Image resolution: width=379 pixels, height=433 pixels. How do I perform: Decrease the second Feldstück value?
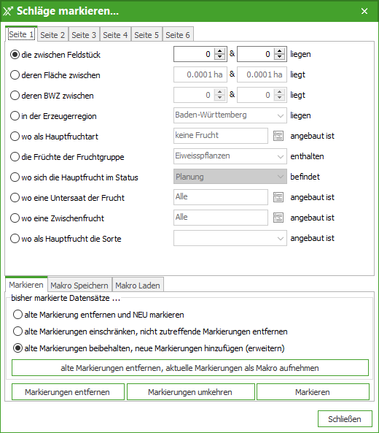279,57
